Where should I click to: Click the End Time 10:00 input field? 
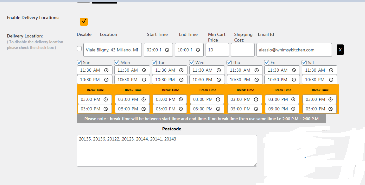coord(189,50)
